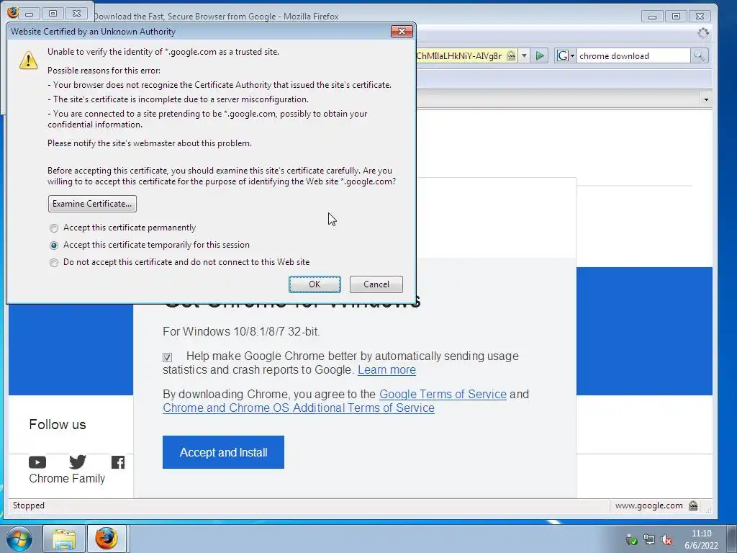Click the Firefox taskbar button

coord(107,539)
